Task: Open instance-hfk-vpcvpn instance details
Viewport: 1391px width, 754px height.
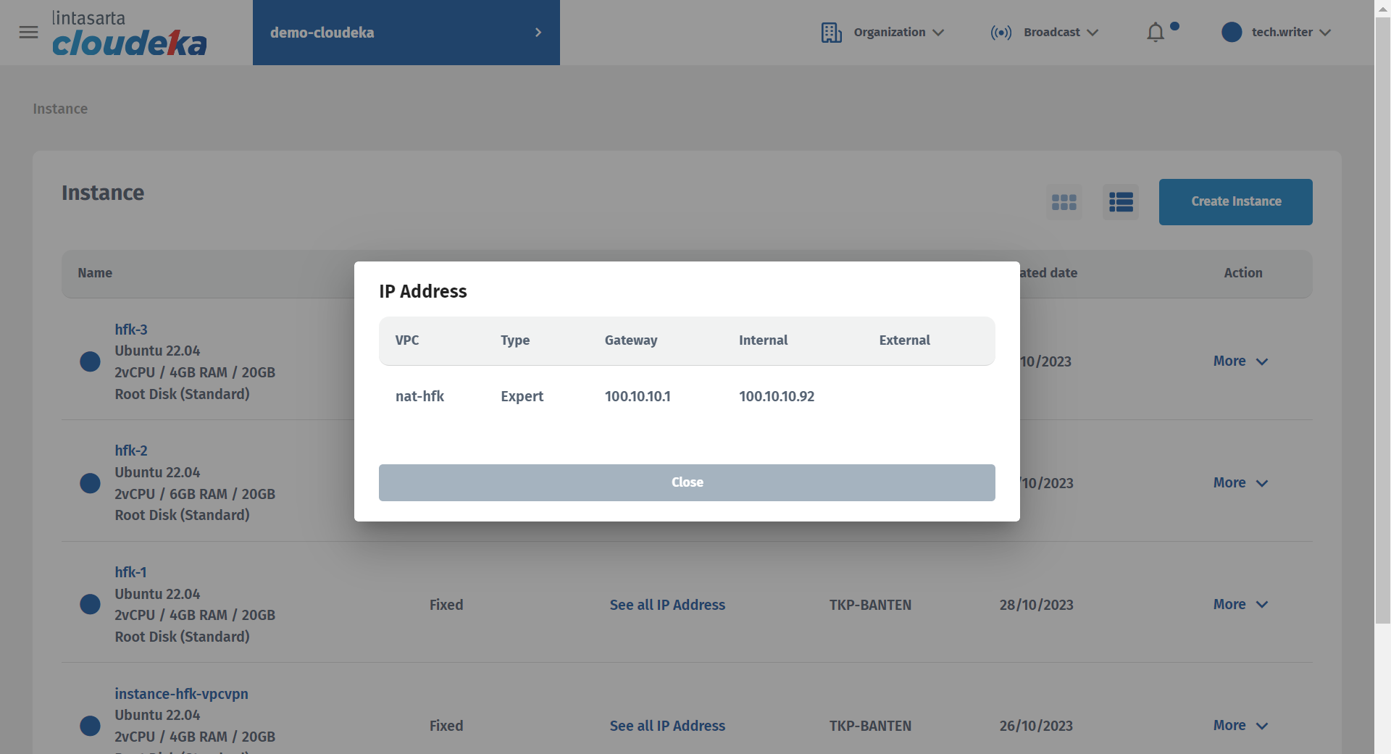Action: coord(181,694)
